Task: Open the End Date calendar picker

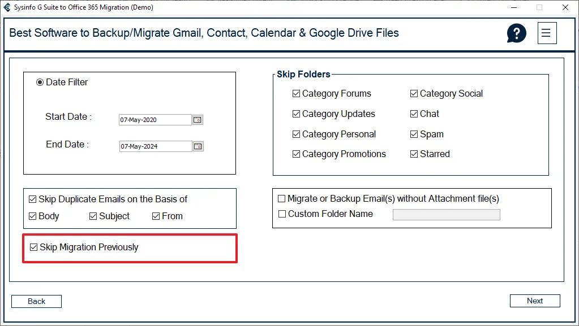Action: 198,146
